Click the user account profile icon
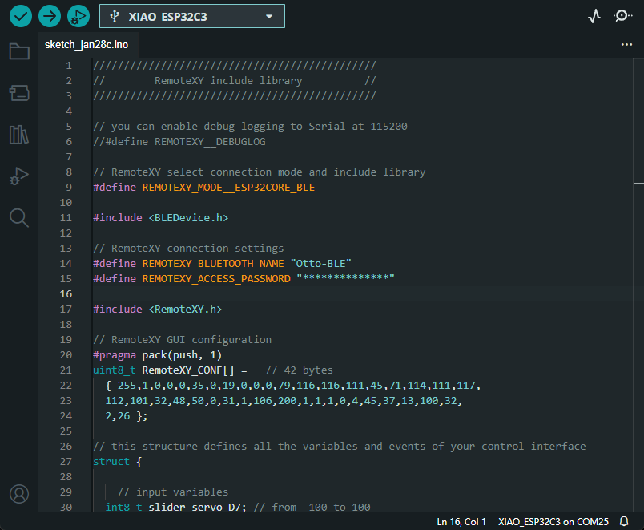 tap(19, 494)
